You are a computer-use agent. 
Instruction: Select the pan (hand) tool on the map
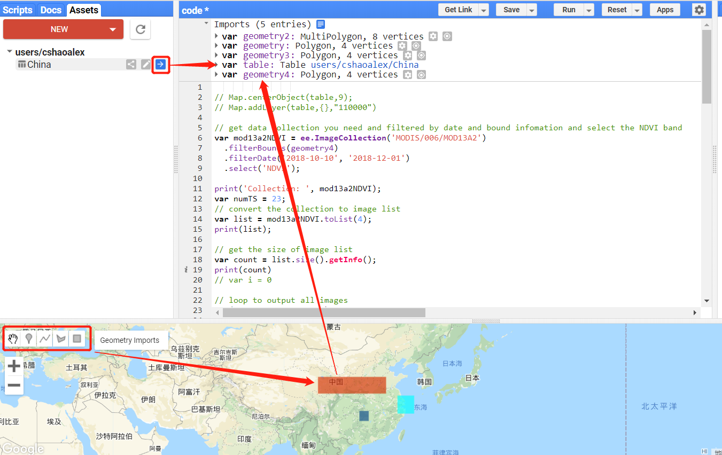pos(13,338)
